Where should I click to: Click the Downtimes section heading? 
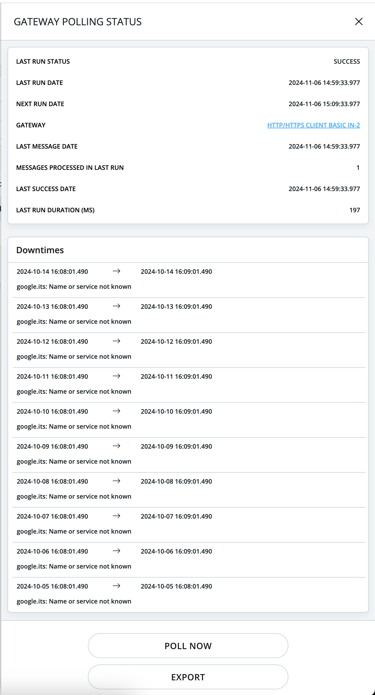[x=40, y=250]
